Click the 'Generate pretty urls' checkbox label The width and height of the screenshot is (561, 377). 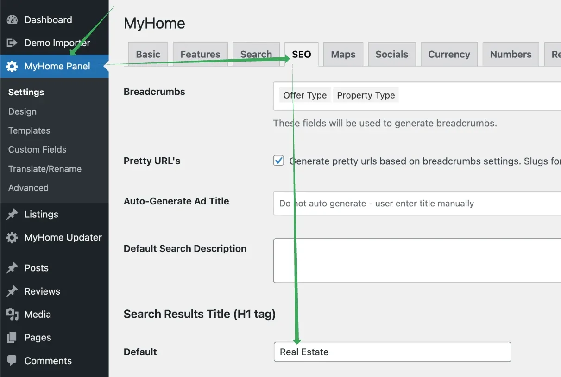click(x=425, y=161)
